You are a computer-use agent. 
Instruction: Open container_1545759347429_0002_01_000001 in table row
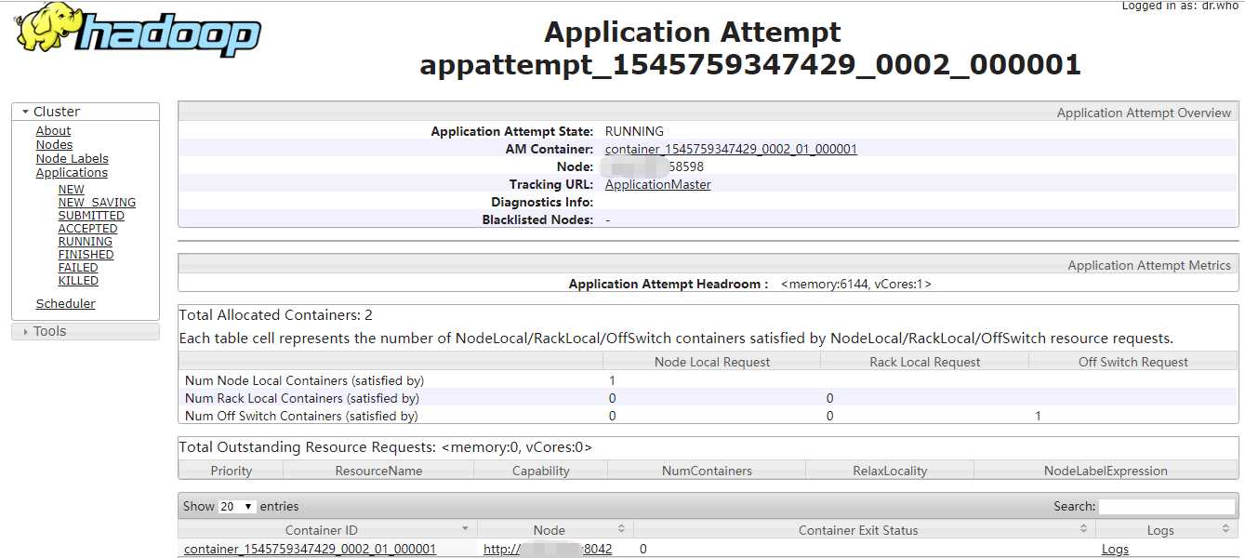[310, 549]
